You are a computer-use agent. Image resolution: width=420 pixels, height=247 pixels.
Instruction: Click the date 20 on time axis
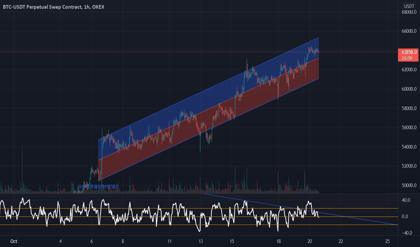pyautogui.click(x=310, y=242)
